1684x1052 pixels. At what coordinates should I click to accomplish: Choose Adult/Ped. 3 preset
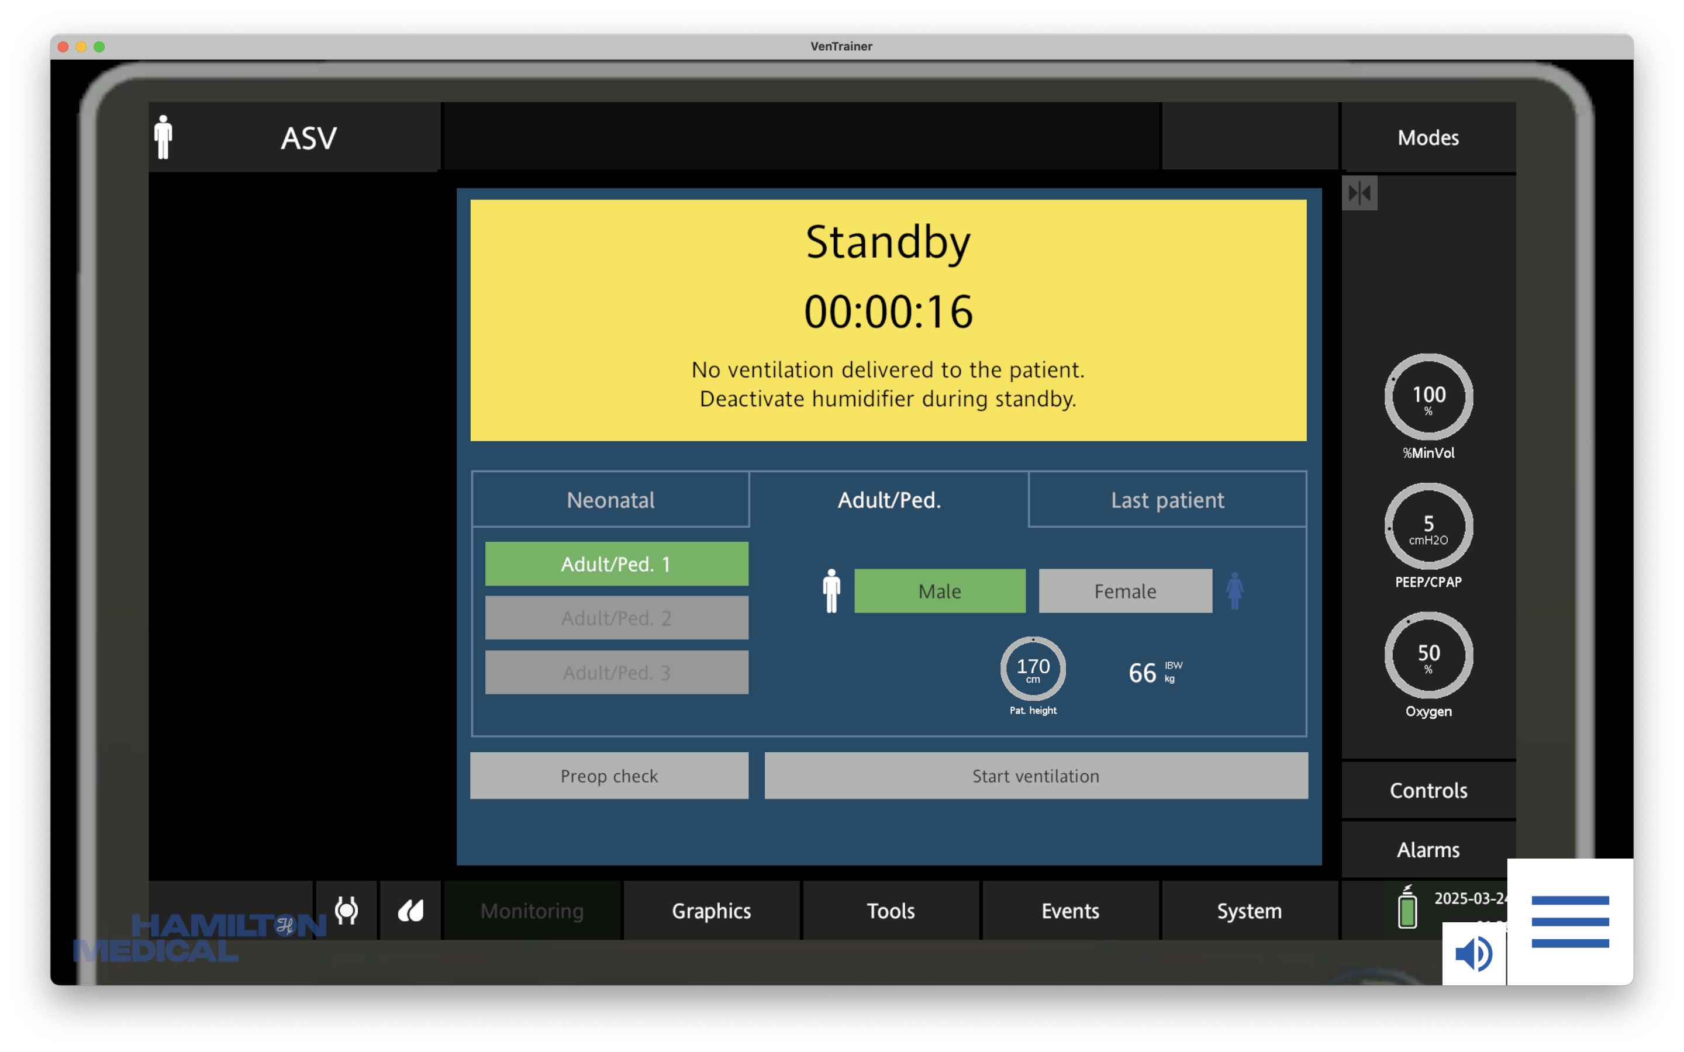tap(616, 672)
